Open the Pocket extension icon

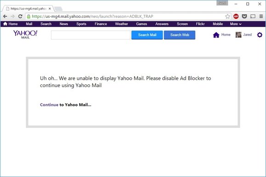pyautogui.click(x=244, y=16)
